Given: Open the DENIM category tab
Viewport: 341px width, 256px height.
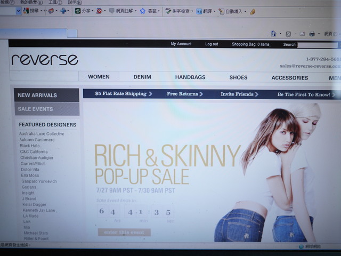Looking at the screenshot, I should click(x=142, y=77).
